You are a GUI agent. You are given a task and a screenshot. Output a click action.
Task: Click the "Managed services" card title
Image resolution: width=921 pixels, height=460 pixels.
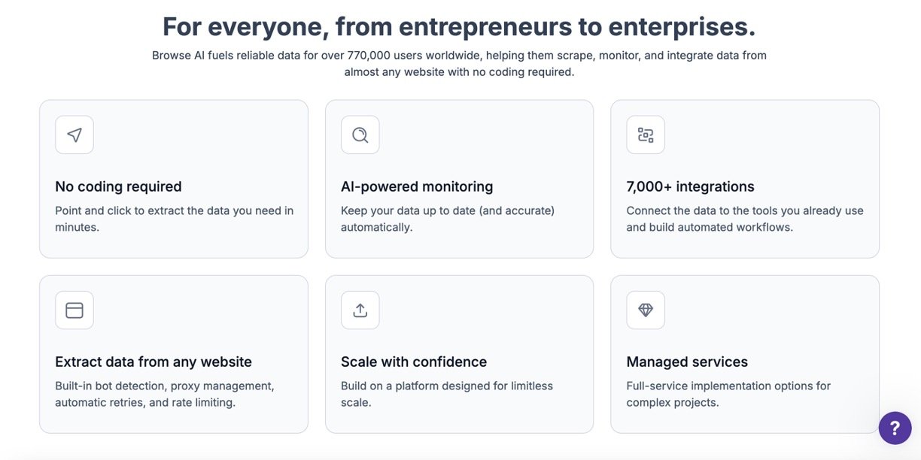point(687,362)
